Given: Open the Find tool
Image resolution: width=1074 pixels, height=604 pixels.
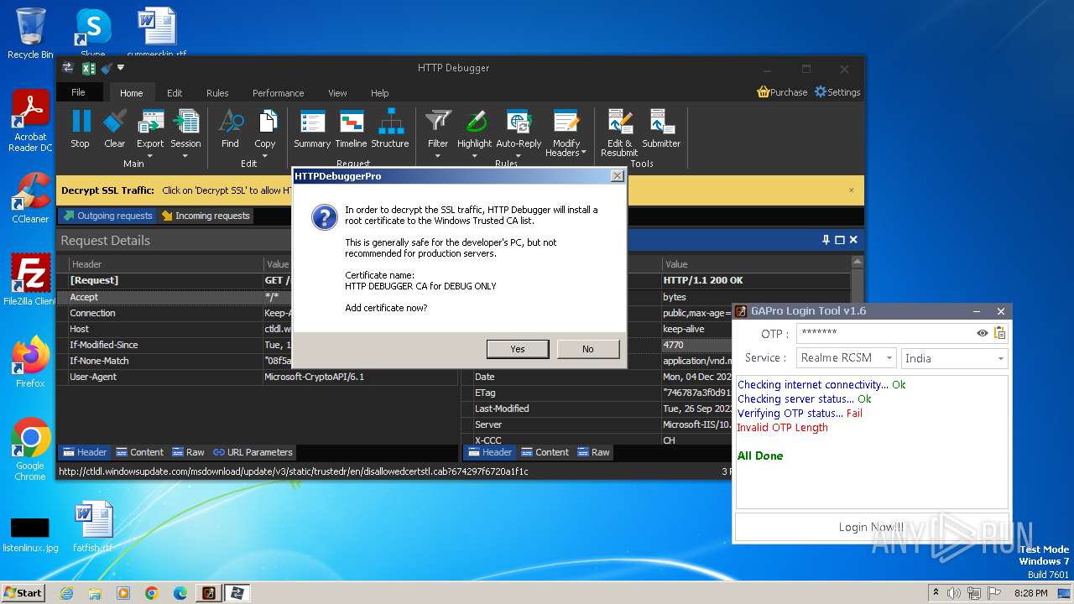Looking at the screenshot, I should click(230, 130).
